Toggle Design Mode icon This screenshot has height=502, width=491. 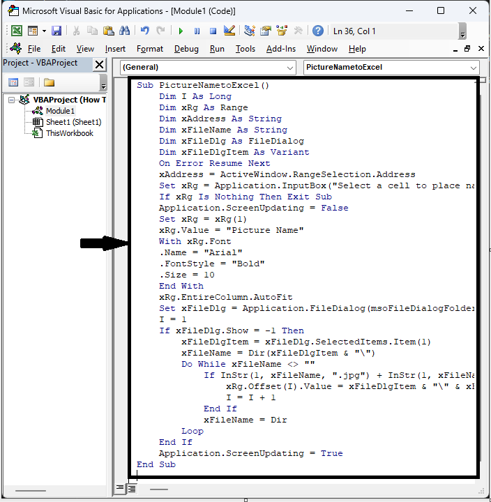click(x=229, y=31)
